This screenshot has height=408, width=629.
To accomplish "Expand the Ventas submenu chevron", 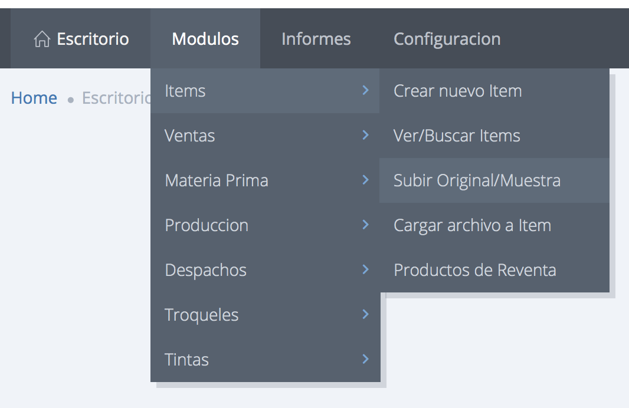I will point(365,136).
